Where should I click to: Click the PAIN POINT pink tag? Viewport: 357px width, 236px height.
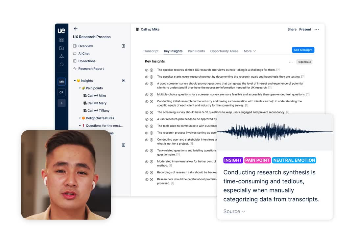point(257,160)
